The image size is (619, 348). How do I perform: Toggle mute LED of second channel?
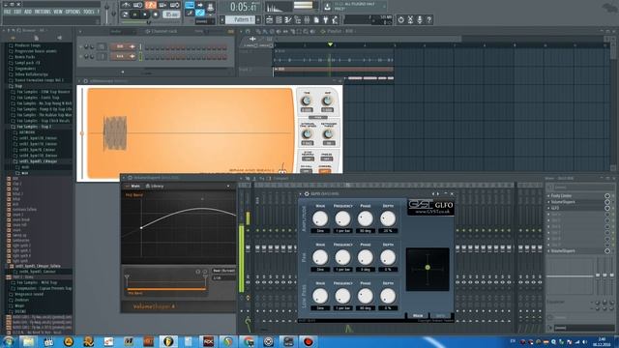tap(81, 56)
